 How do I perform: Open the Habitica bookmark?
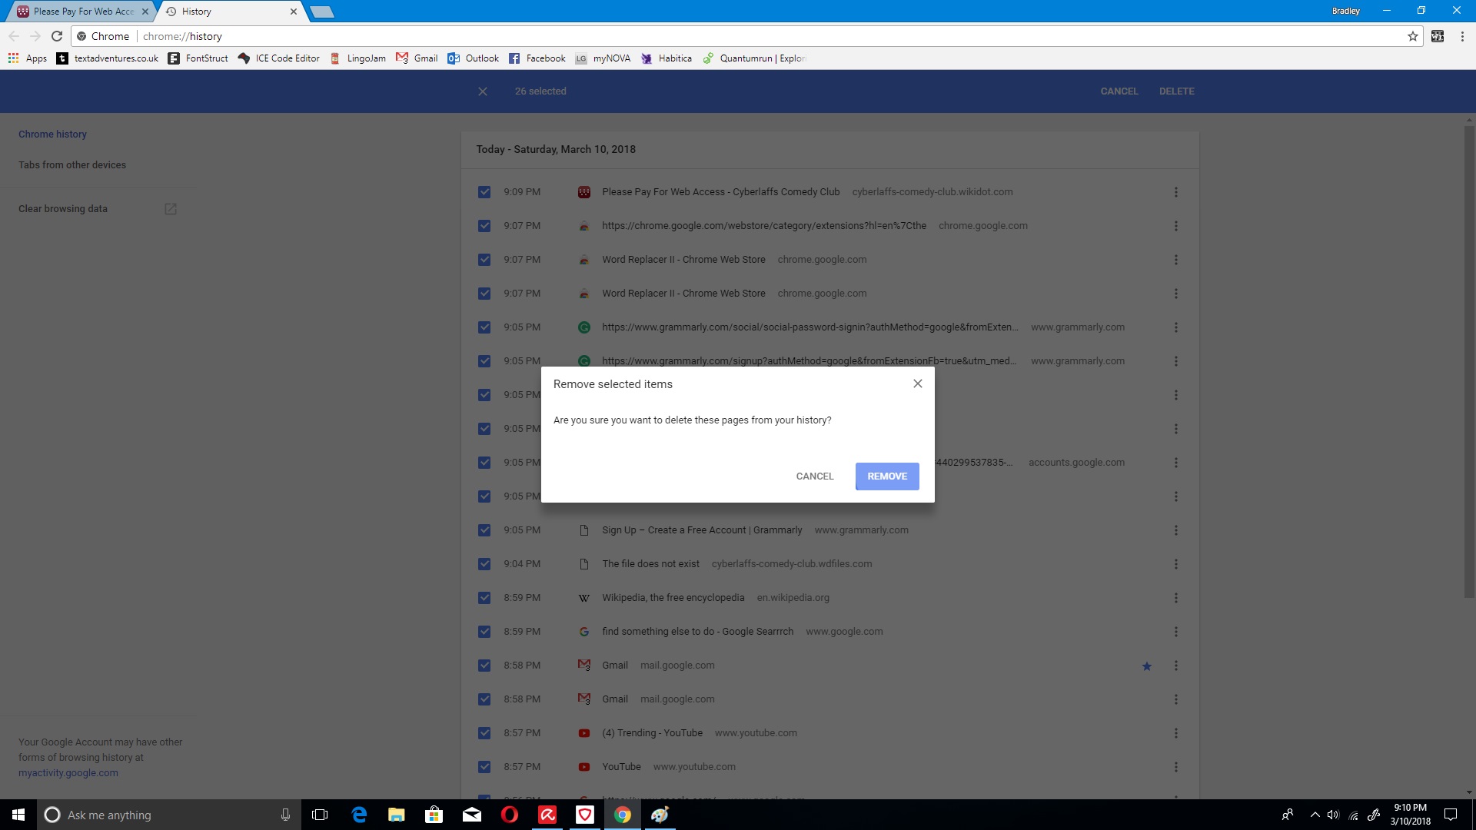[x=667, y=58]
